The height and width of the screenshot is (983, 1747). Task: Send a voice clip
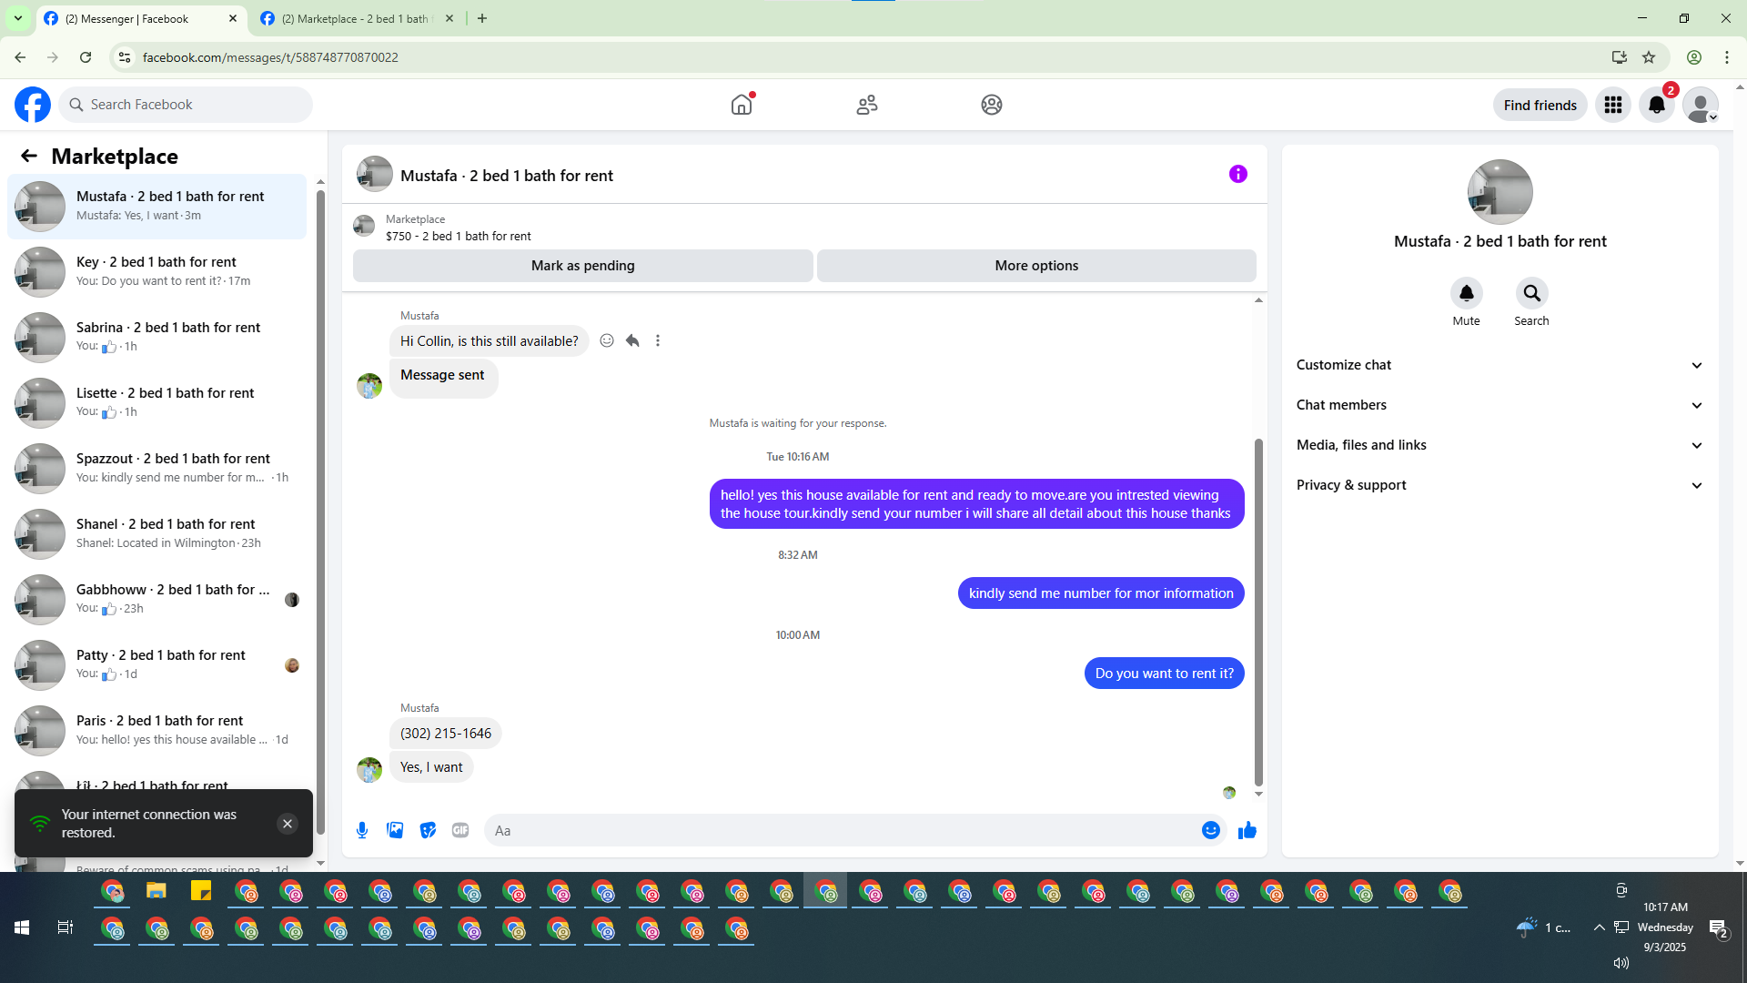point(362,830)
